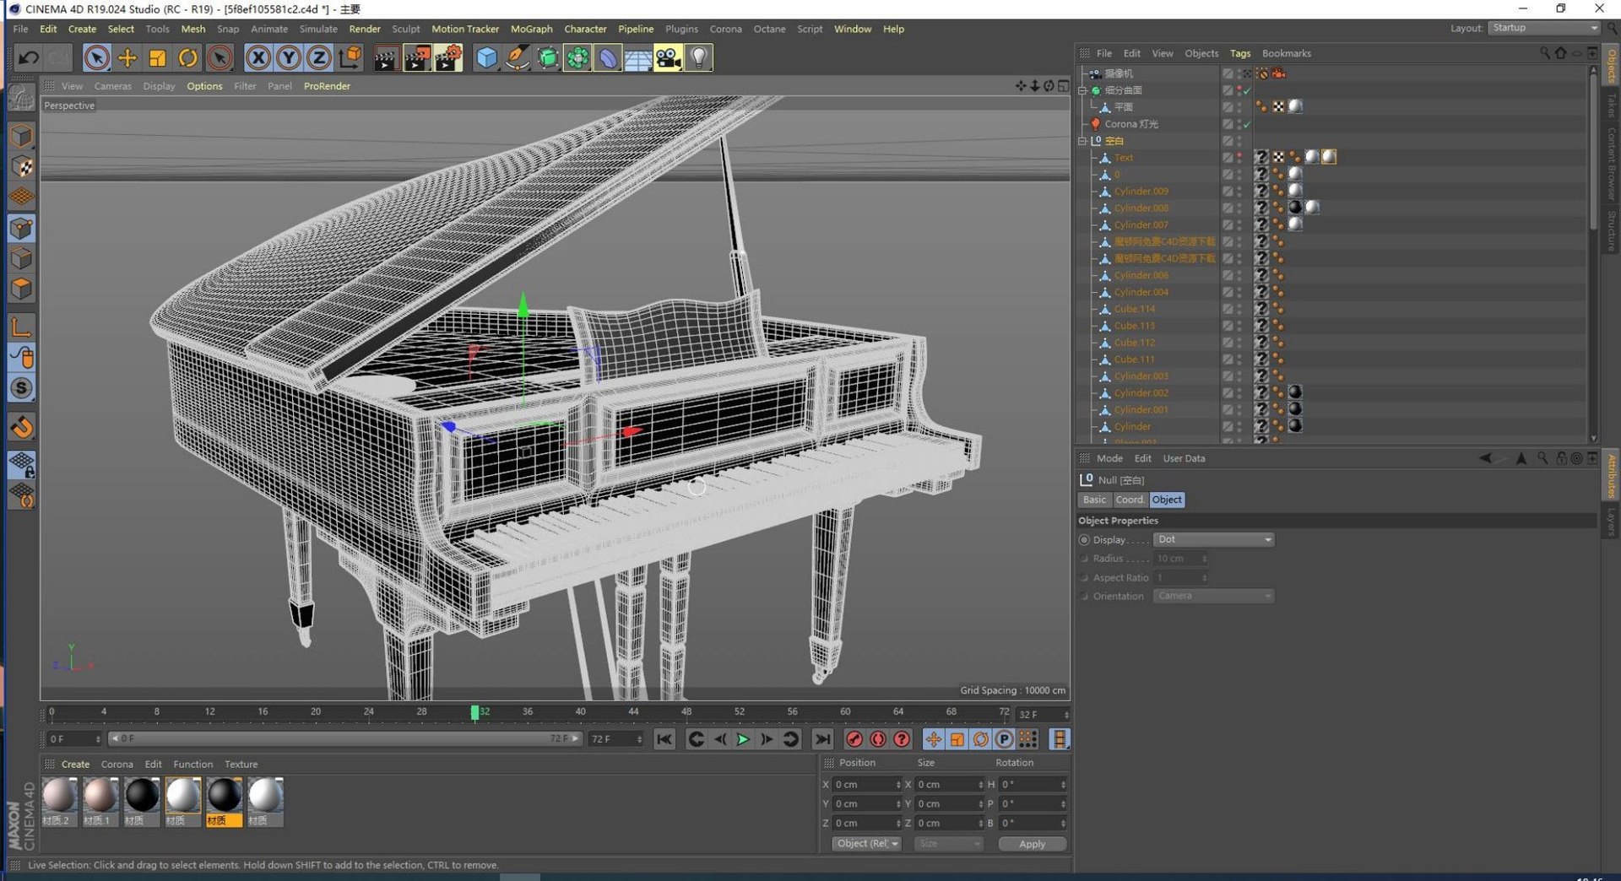Open the Object (Rel) coordinate dropdown
Viewport: 1621px width, 881px height.
(866, 843)
